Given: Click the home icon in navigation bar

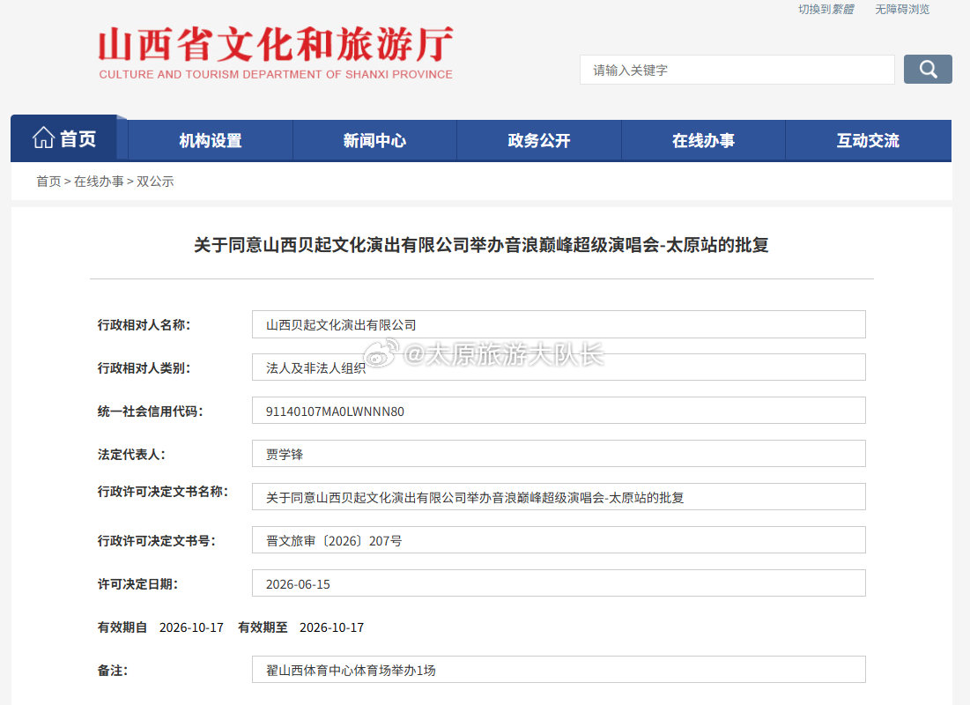Looking at the screenshot, I should pos(43,137).
